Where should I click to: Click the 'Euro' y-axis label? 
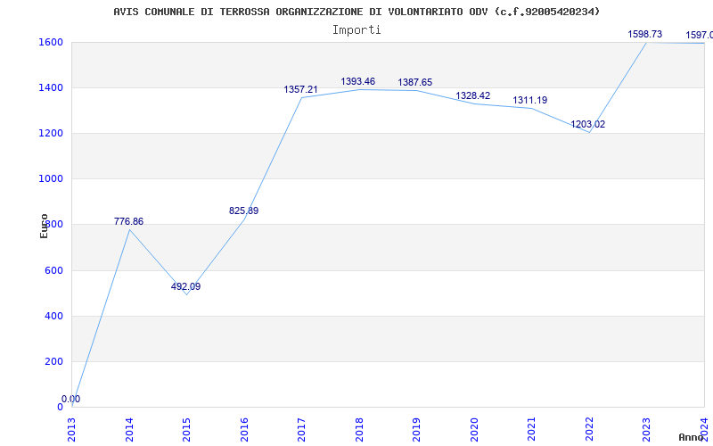[44, 225]
